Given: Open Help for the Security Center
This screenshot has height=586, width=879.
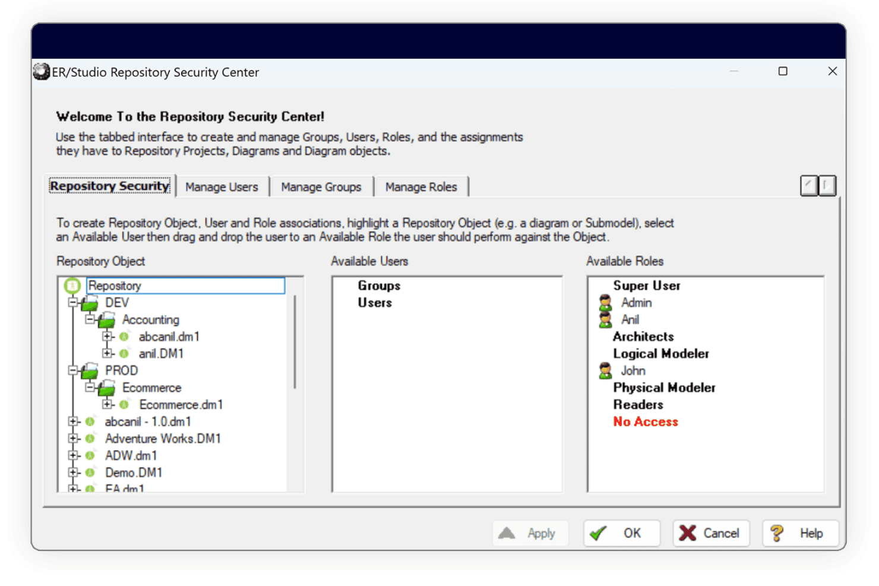Looking at the screenshot, I should pyautogui.click(x=801, y=533).
